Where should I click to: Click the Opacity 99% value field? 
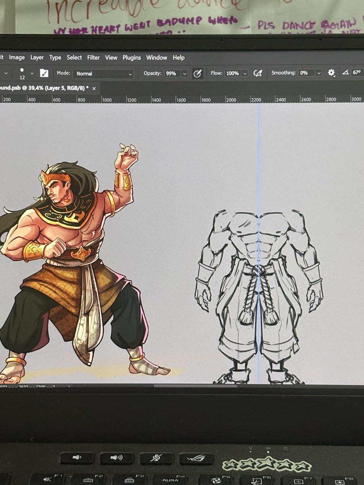pyautogui.click(x=173, y=74)
